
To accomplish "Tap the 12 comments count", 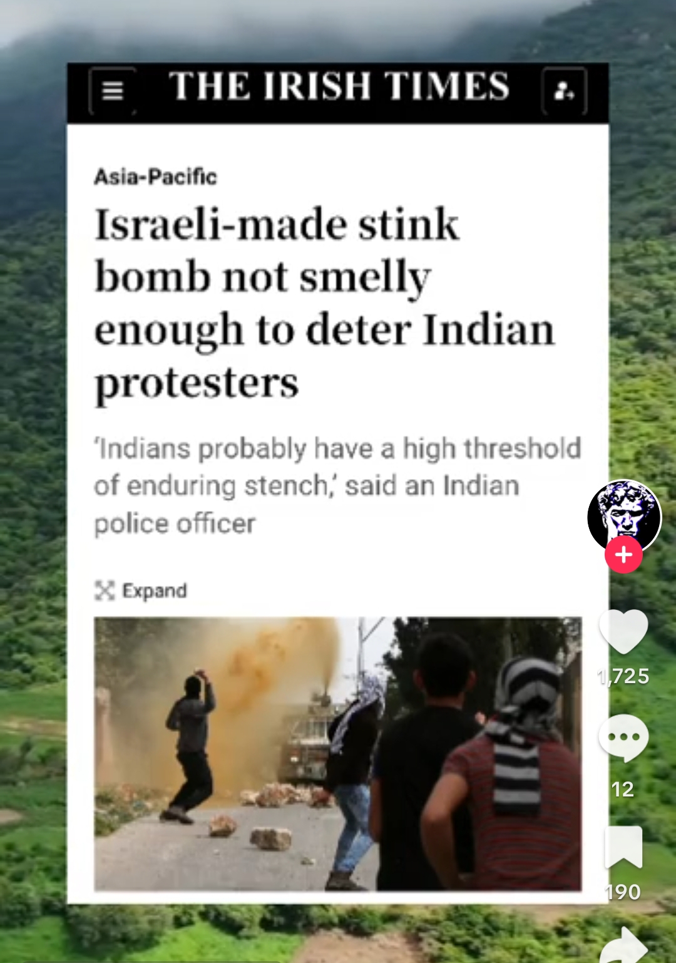I will 623,789.
